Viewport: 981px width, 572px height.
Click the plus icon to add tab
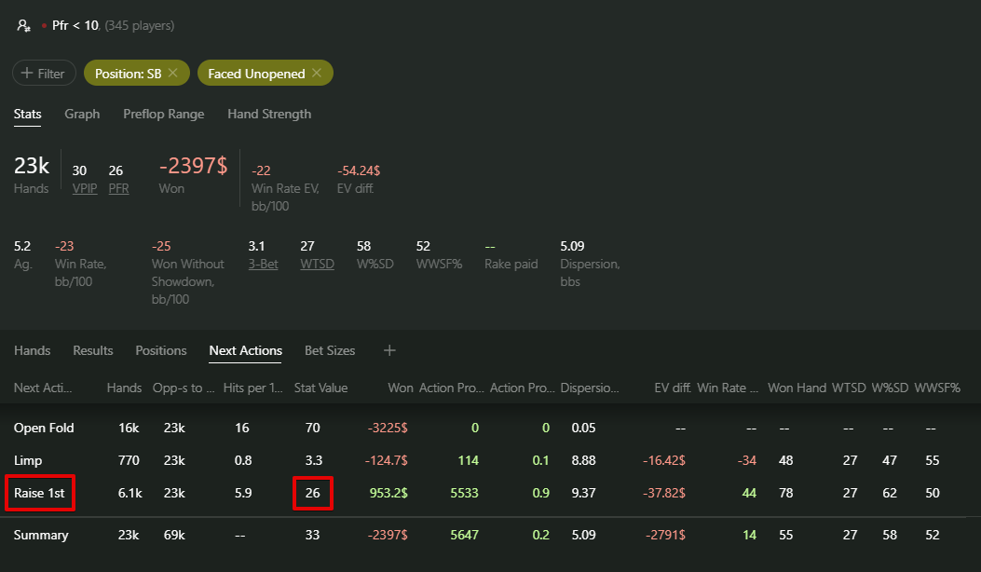pos(389,350)
